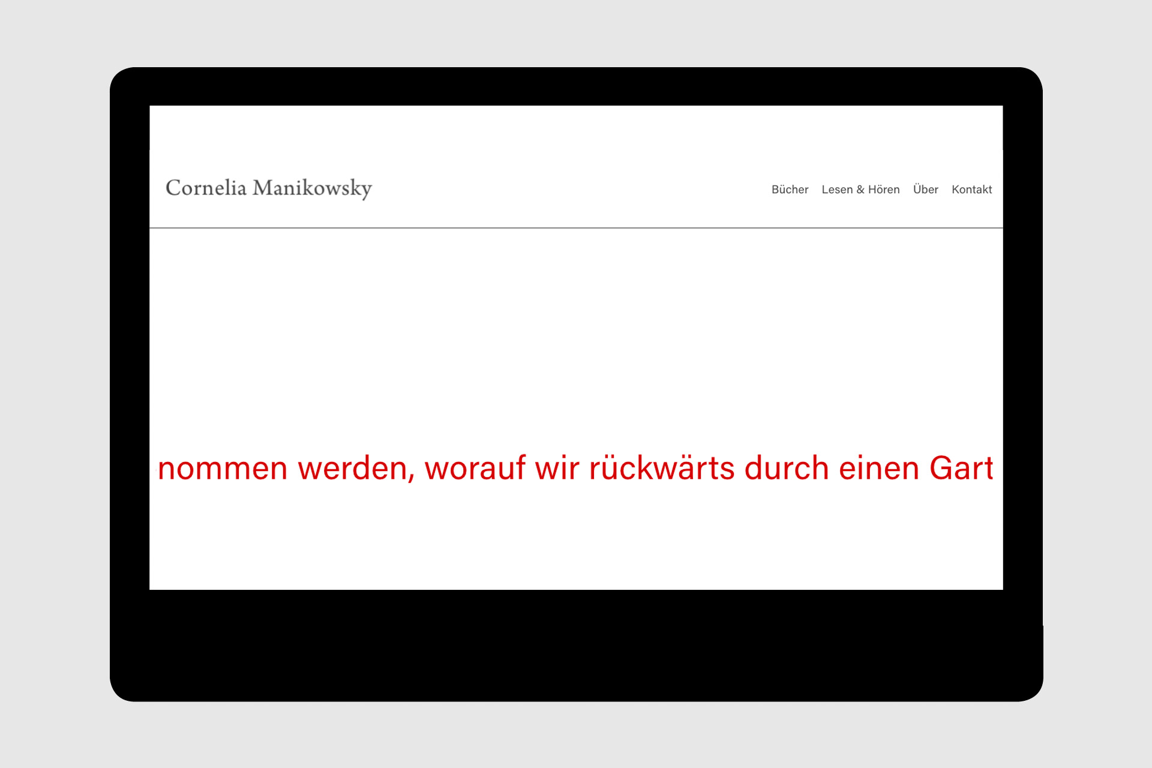
Task: Click the red word 'einen'
Action: [x=879, y=469]
